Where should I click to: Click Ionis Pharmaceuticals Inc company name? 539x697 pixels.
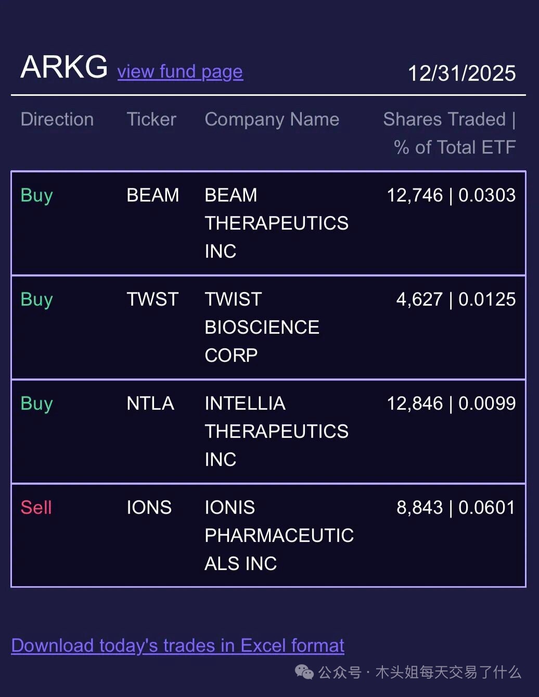click(279, 536)
